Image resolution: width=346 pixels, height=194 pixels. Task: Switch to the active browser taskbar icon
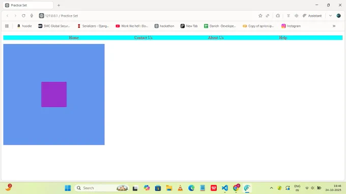(x=247, y=188)
